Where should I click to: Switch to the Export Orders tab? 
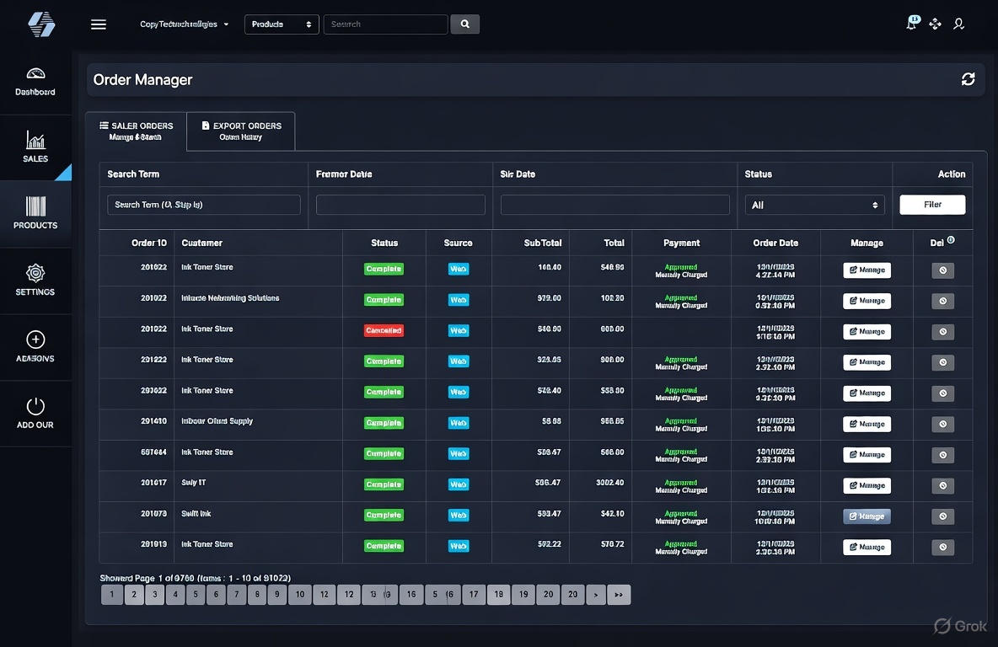[x=241, y=131]
